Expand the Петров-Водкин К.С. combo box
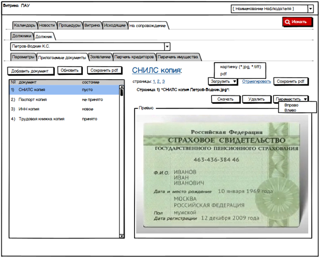Viewport: 320px width, 258px height. coord(167,47)
